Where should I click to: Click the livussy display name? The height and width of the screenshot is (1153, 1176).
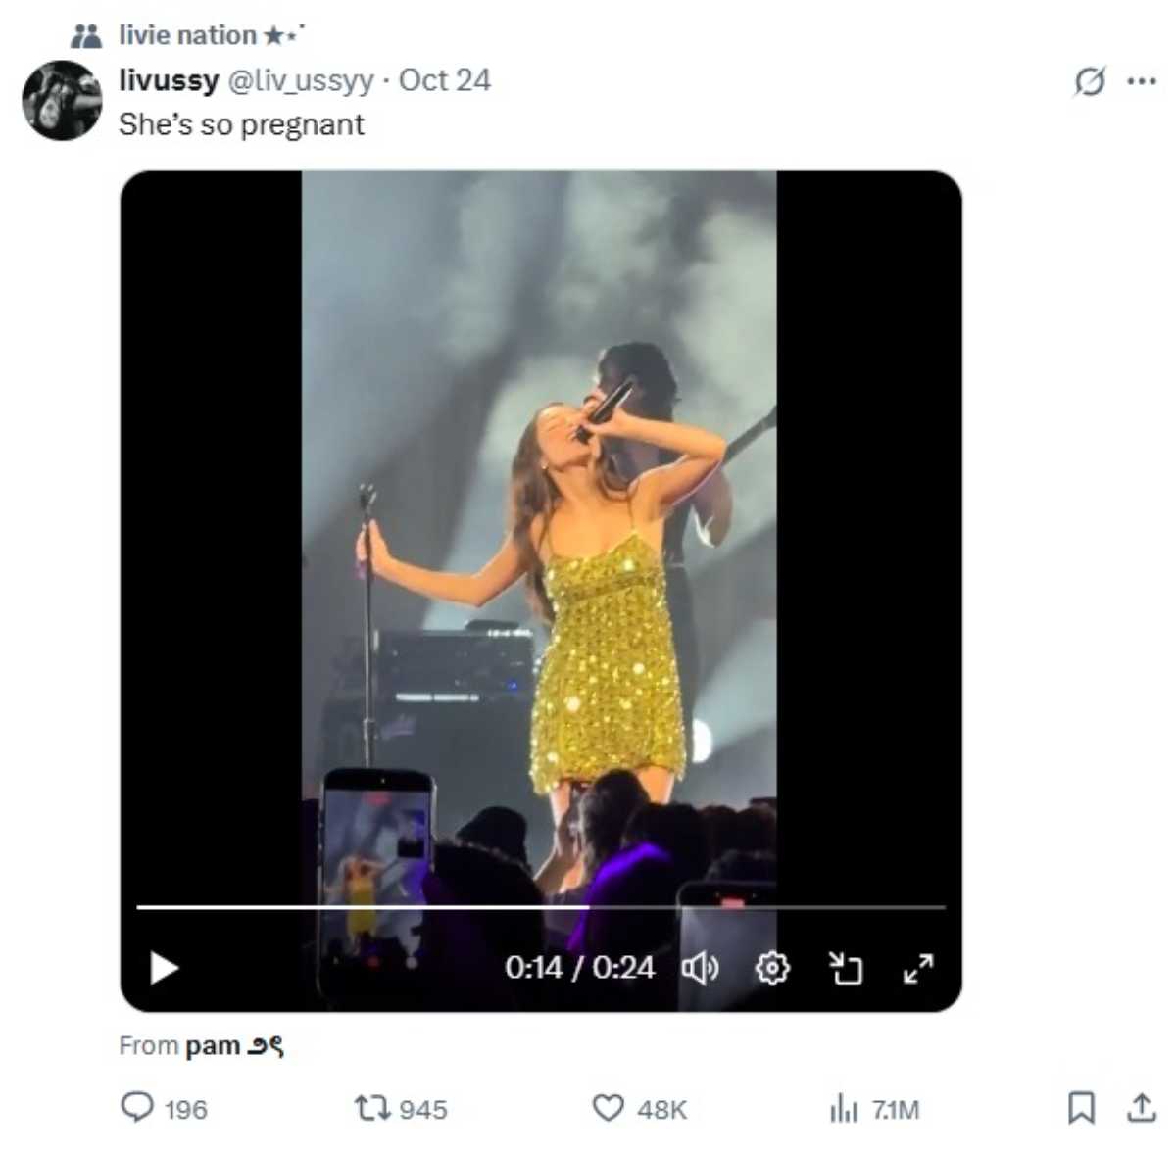tap(168, 80)
